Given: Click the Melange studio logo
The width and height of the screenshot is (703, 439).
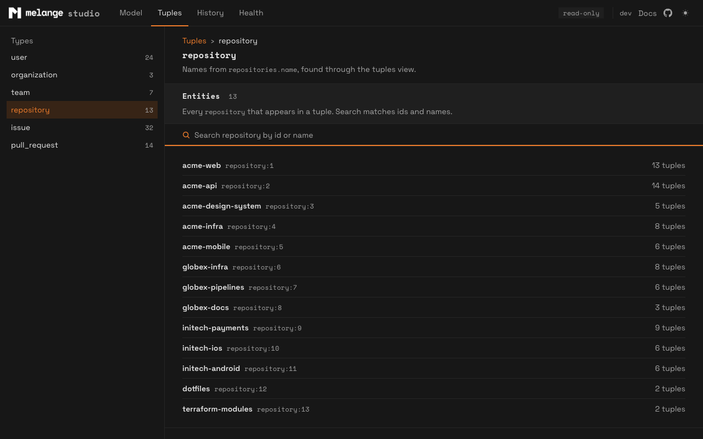Looking at the screenshot, I should coord(54,13).
